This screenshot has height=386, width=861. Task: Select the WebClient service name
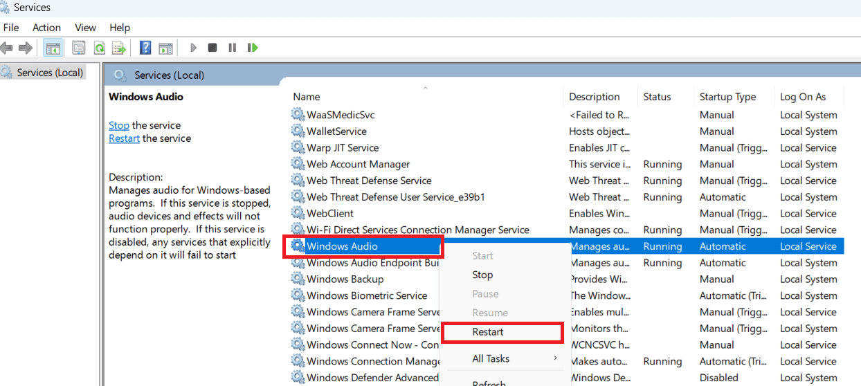[x=330, y=214]
